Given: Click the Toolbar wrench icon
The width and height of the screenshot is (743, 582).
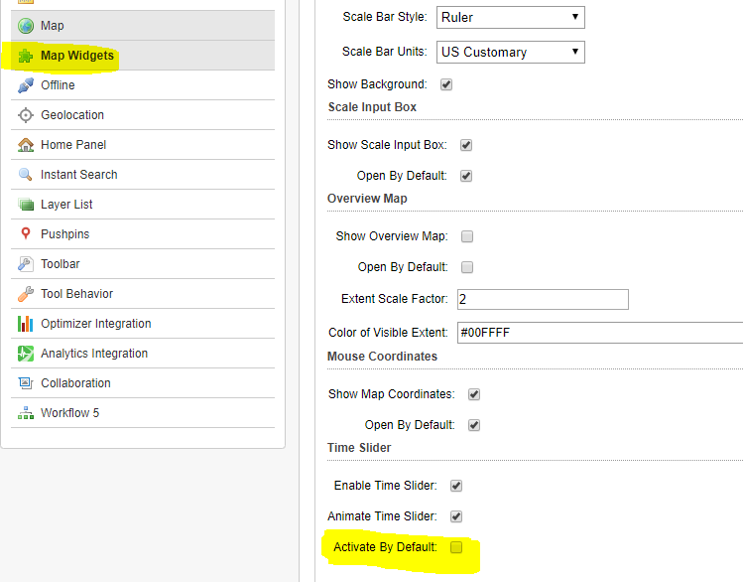Looking at the screenshot, I should tap(26, 264).
